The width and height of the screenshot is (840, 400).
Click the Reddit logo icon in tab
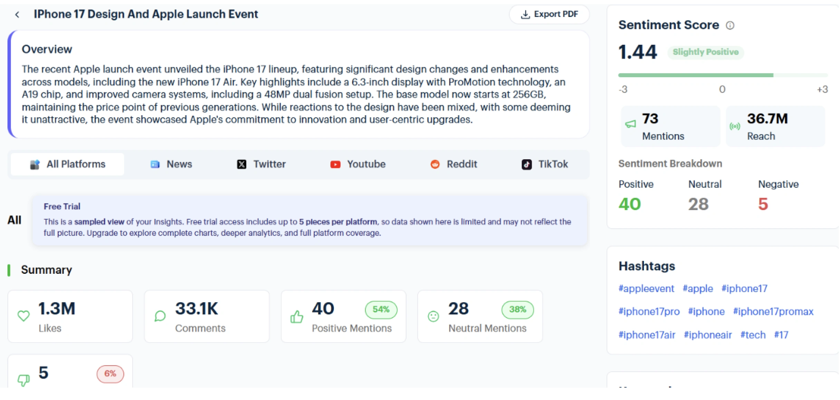pyautogui.click(x=435, y=164)
